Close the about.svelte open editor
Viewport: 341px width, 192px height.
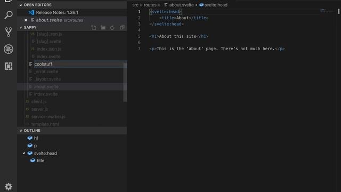pyautogui.click(x=26, y=20)
